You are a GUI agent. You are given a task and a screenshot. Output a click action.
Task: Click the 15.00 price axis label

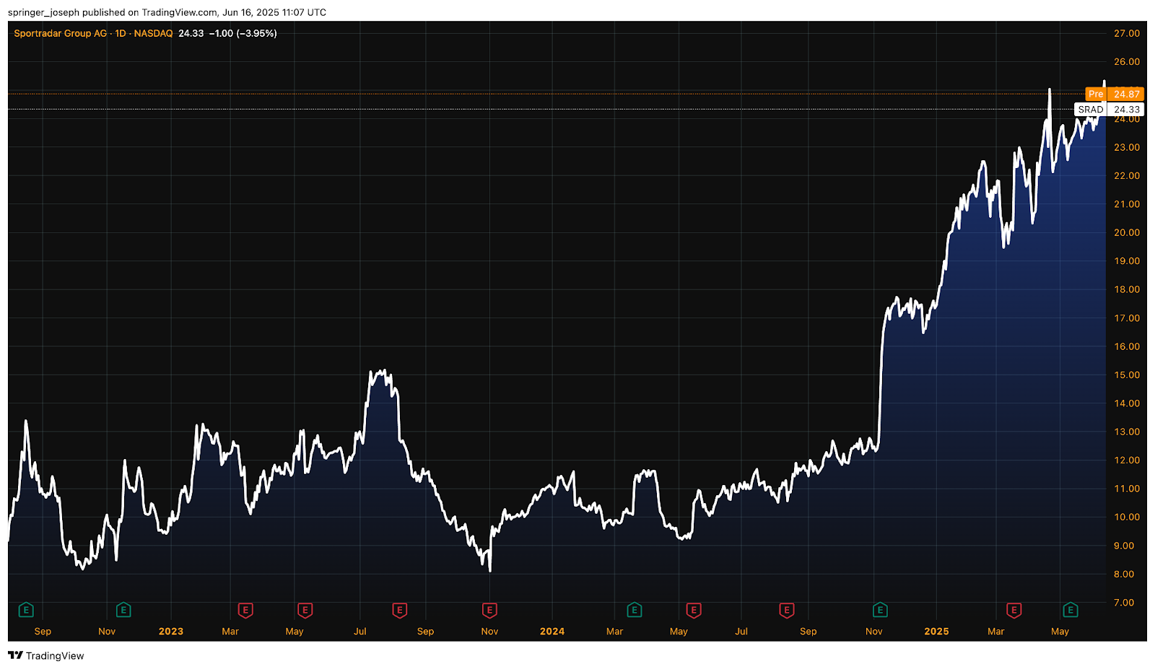(1127, 375)
